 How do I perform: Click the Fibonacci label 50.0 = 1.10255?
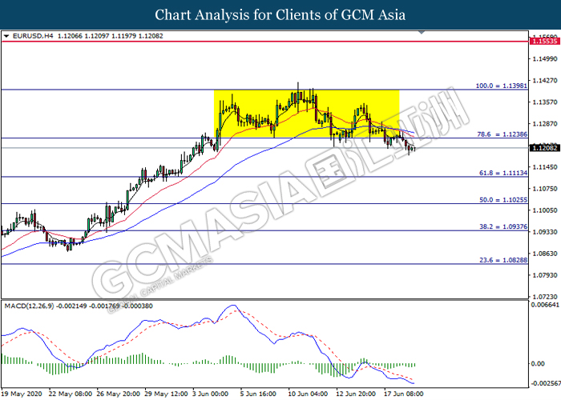[x=503, y=200]
